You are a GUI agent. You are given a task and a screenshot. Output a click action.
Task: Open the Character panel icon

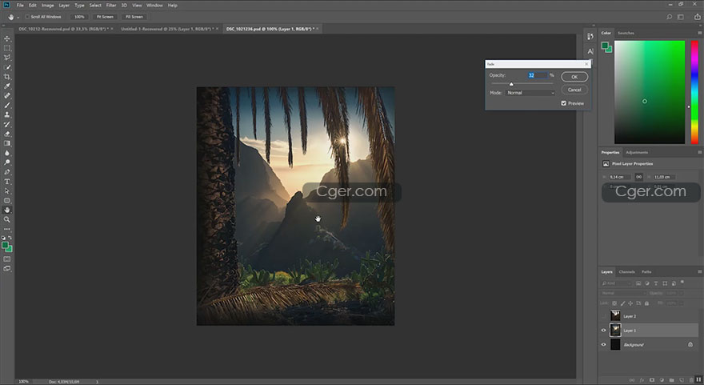[590, 51]
